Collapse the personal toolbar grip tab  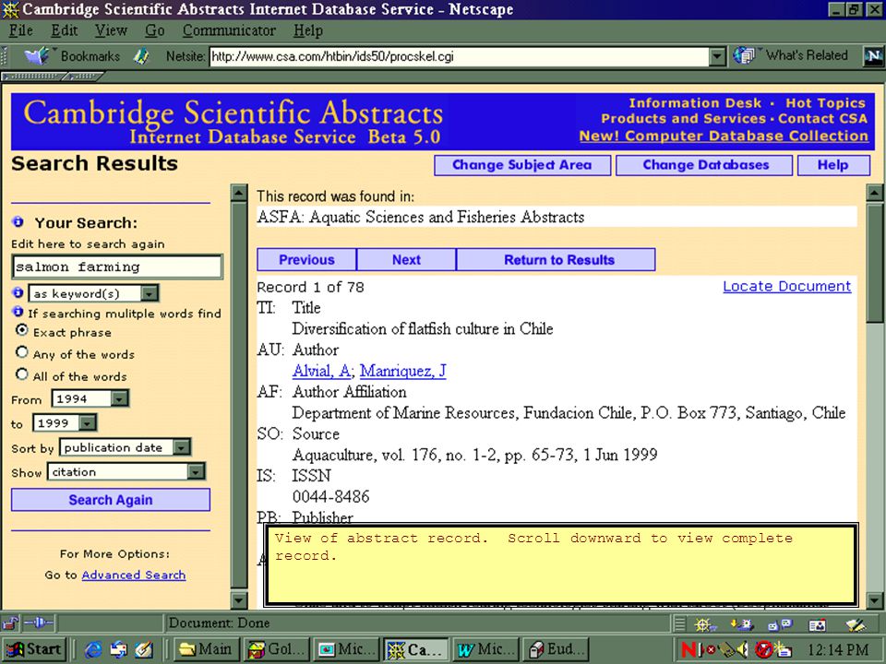coord(85,77)
